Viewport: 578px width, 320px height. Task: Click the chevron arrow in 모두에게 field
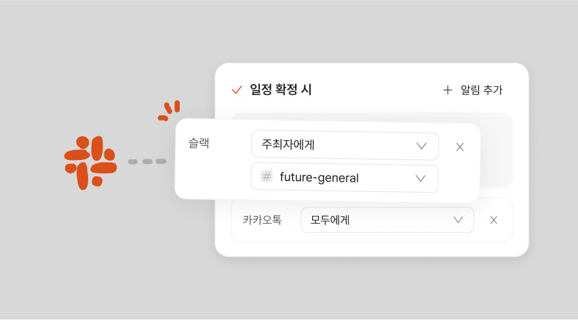pyautogui.click(x=459, y=220)
